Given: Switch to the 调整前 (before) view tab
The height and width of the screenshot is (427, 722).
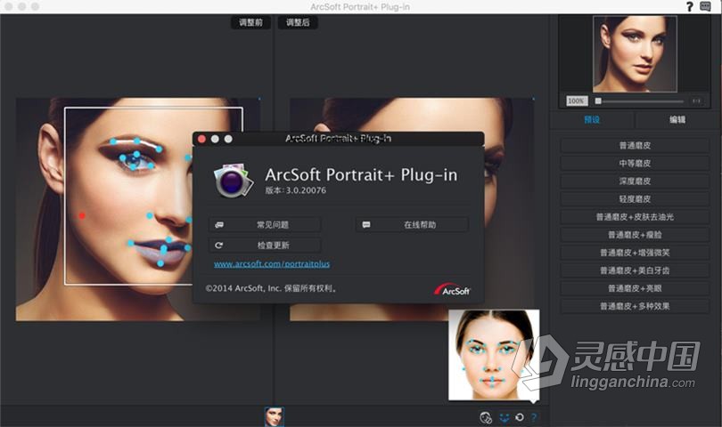Looking at the screenshot, I should (250, 22).
